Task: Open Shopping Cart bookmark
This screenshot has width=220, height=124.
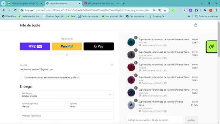Action: [x=157, y=16]
